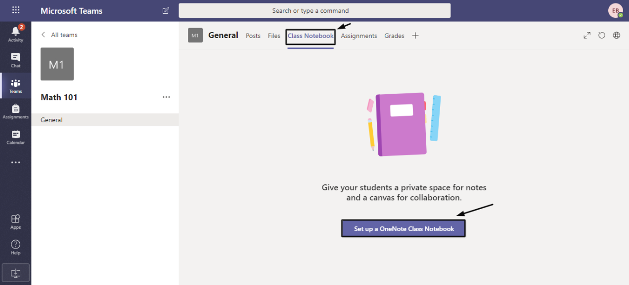Image resolution: width=629 pixels, height=285 pixels.
Task: Click the search or command box
Action: coord(314,10)
